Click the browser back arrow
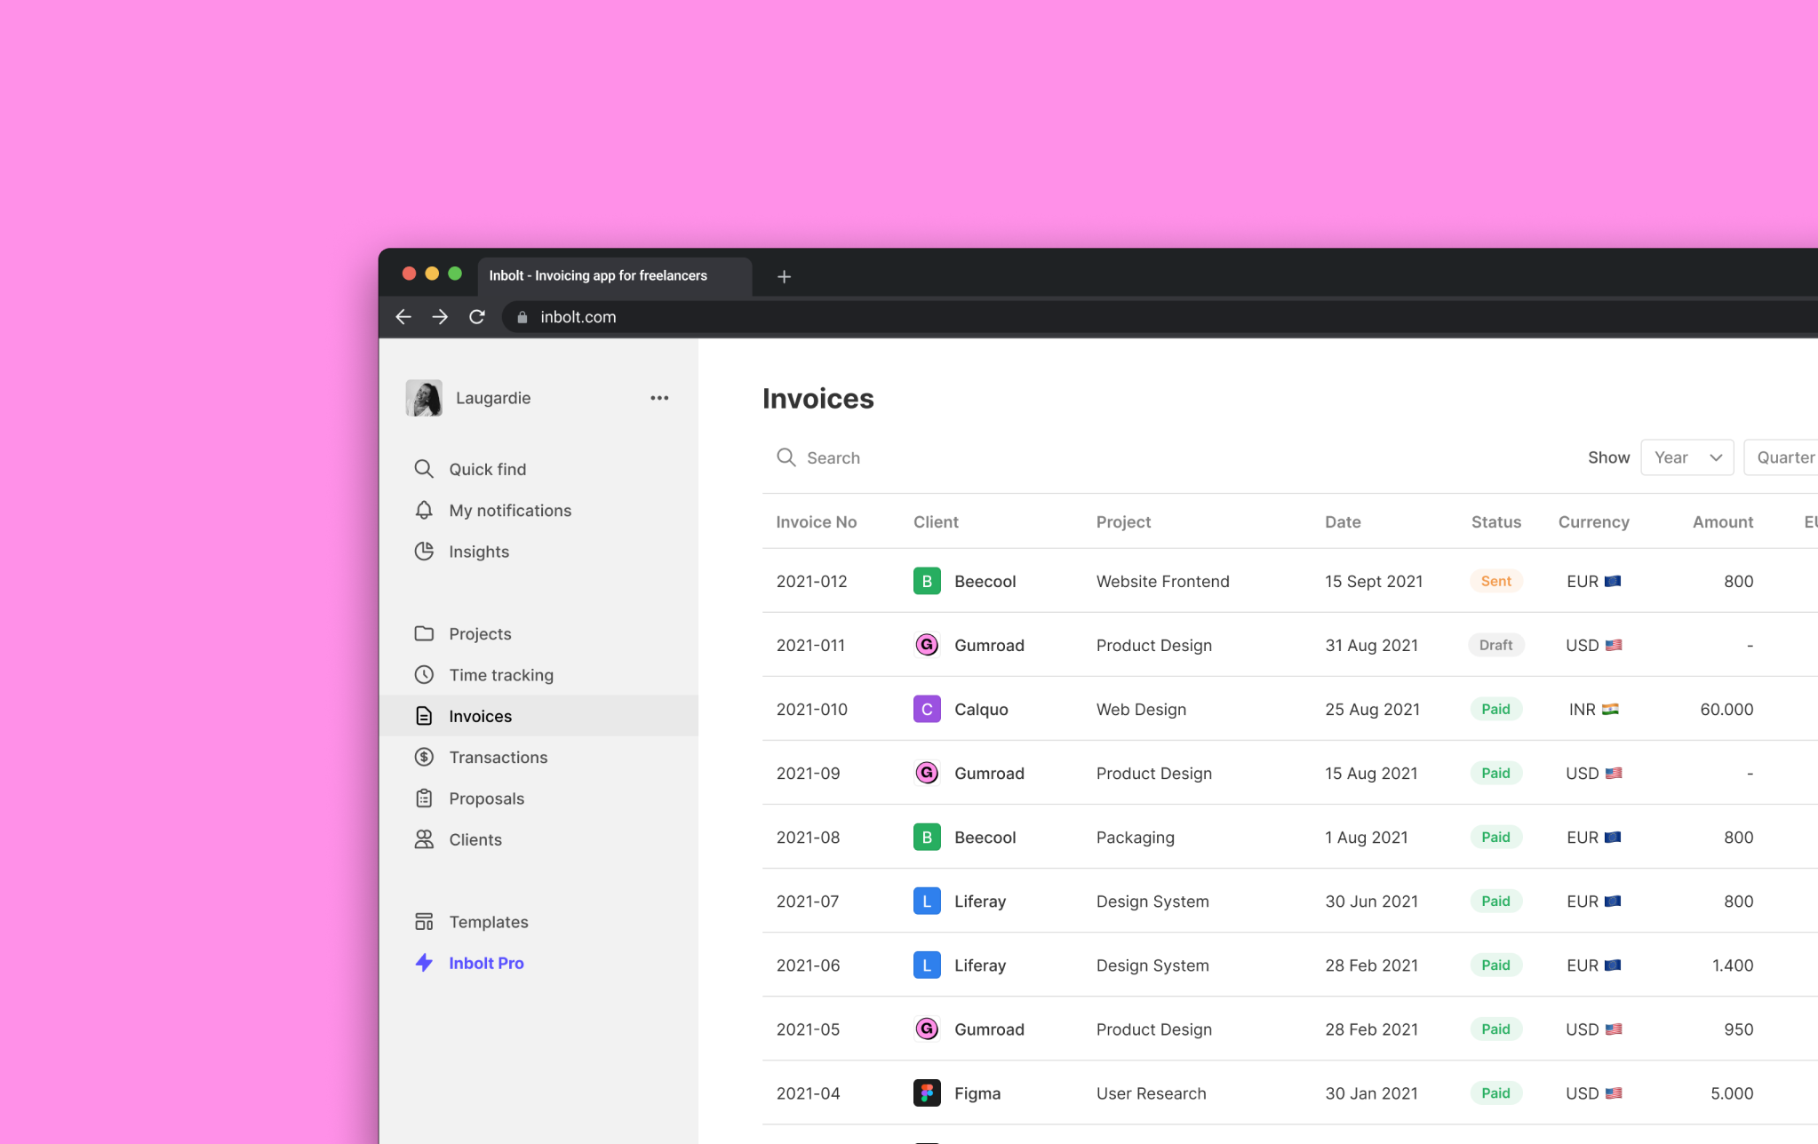Screen dimensions: 1818x1144 pos(403,317)
